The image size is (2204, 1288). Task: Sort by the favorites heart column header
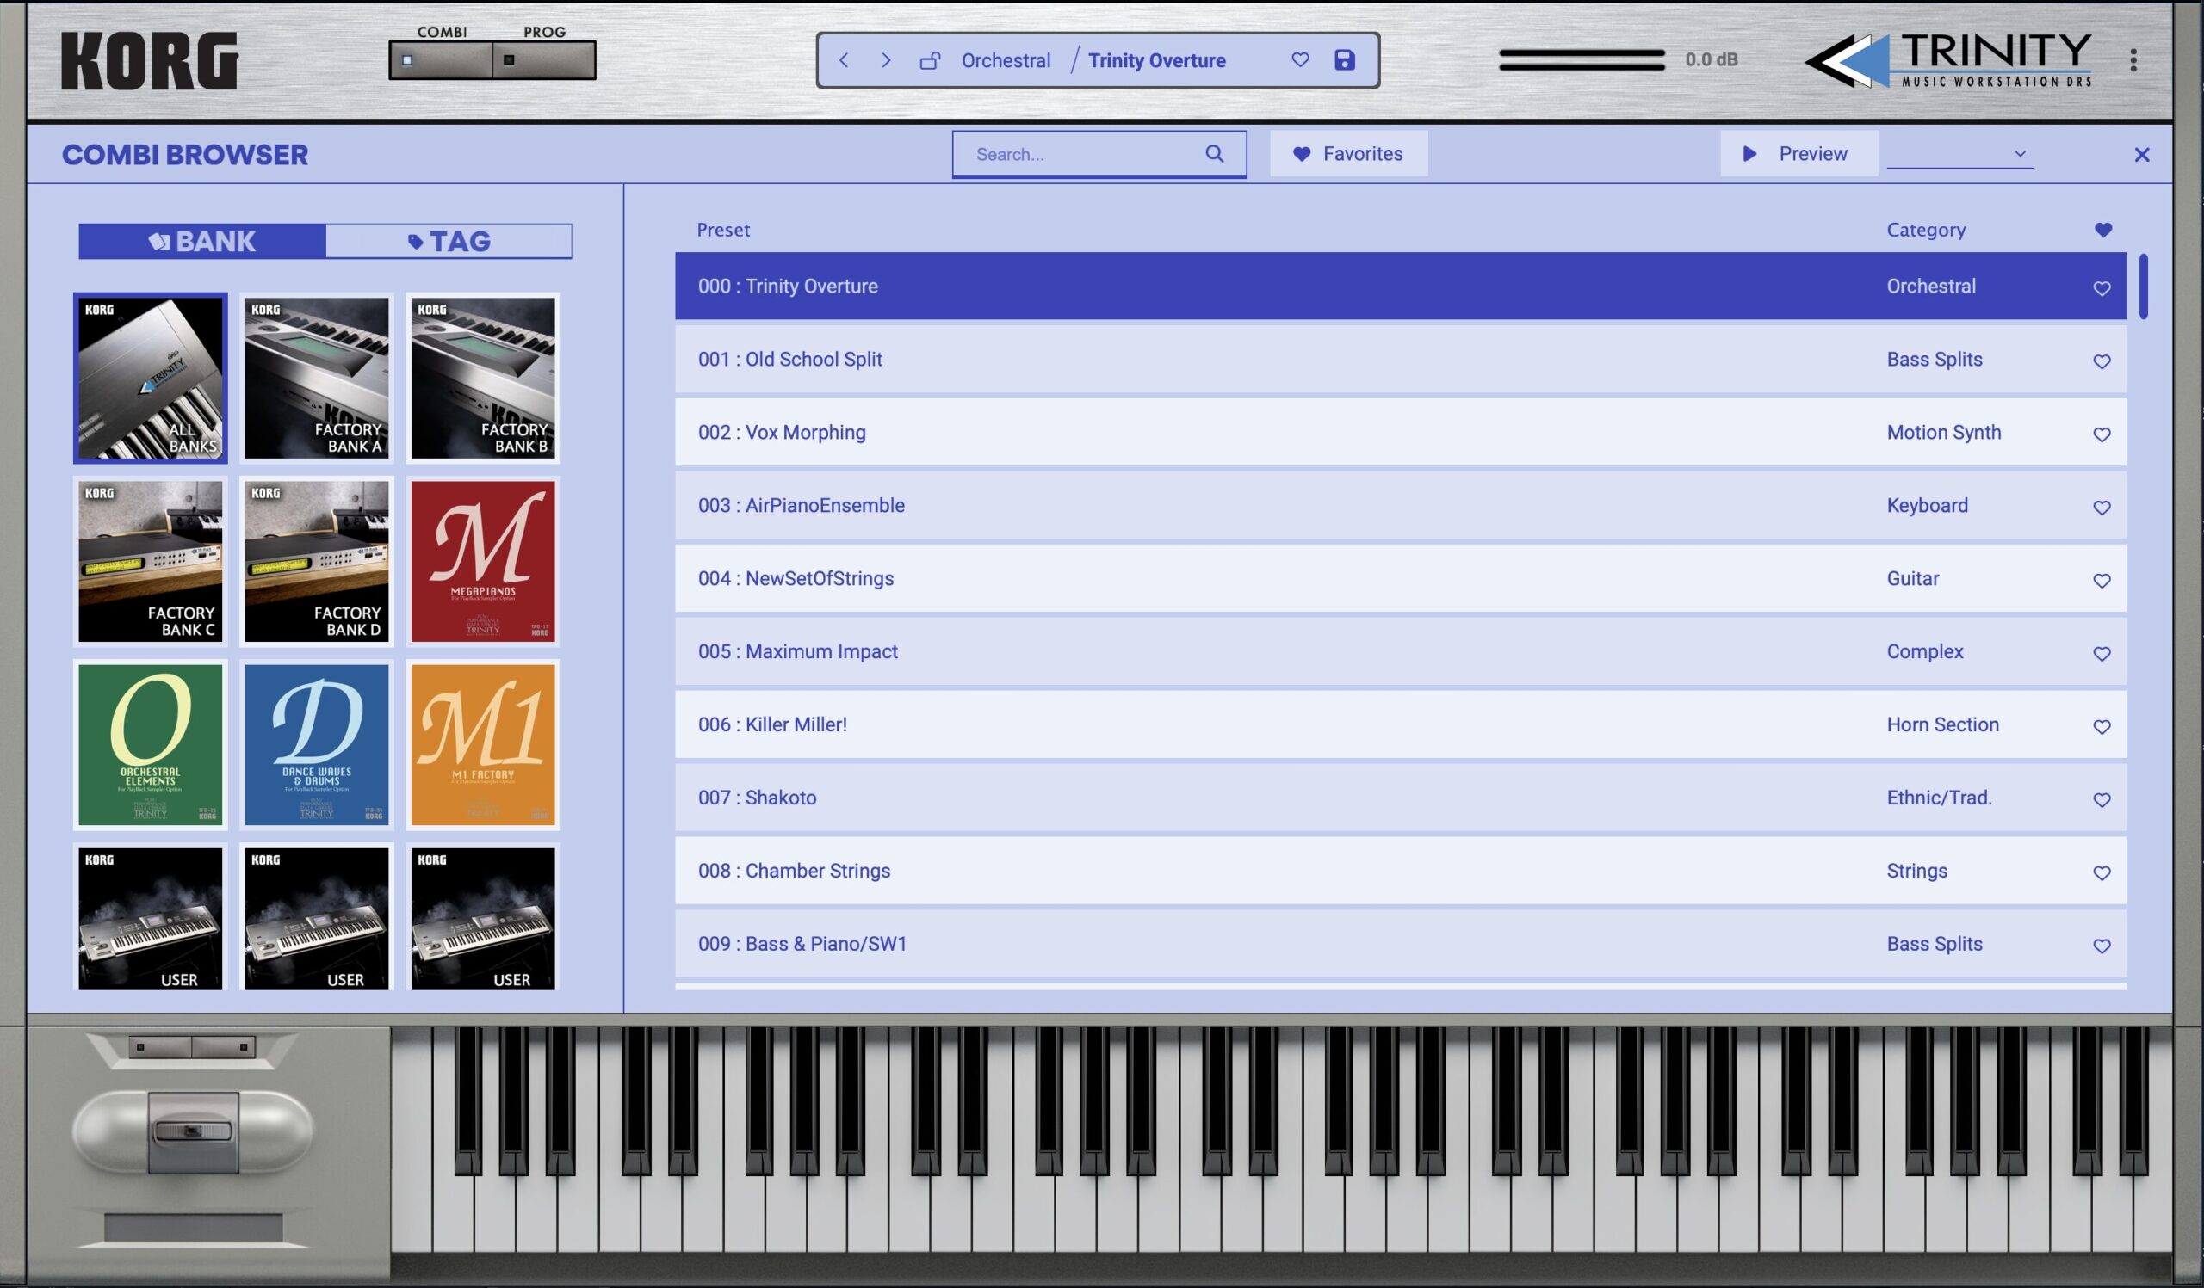[x=2103, y=230]
